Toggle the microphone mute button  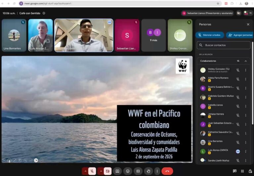92,171
